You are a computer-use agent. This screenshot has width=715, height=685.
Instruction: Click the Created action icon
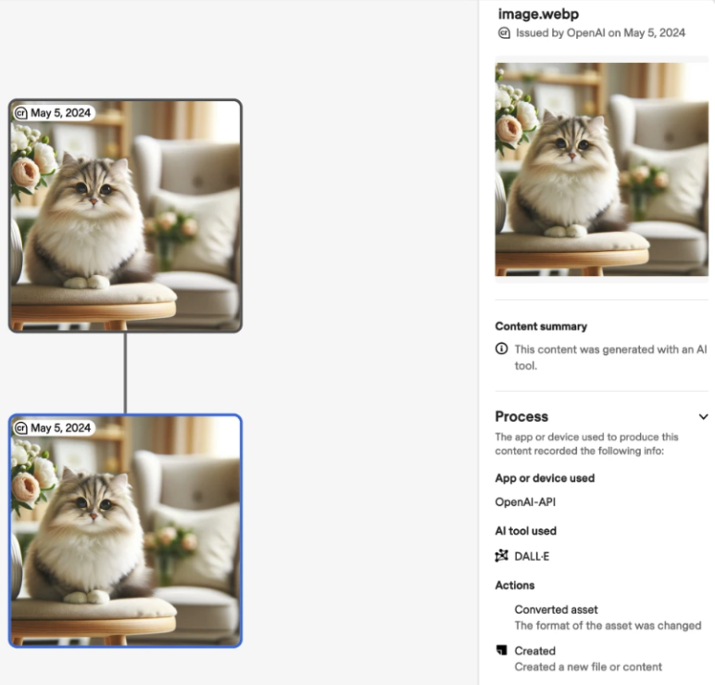[x=502, y=650]
